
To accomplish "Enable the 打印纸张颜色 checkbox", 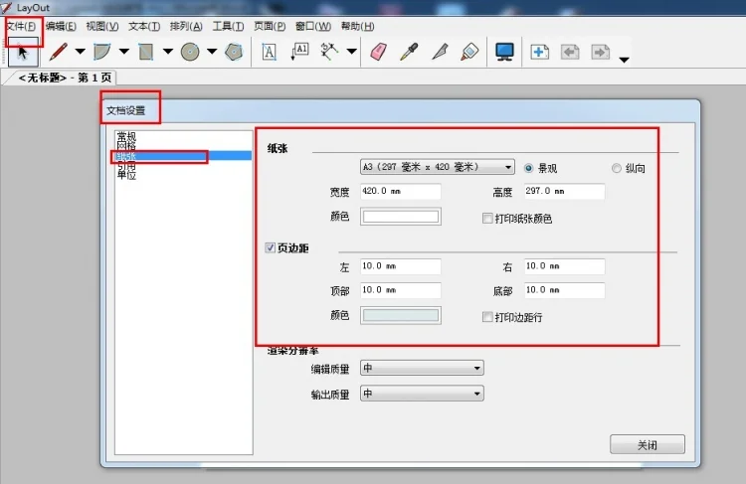I will (x=487, y=219).
